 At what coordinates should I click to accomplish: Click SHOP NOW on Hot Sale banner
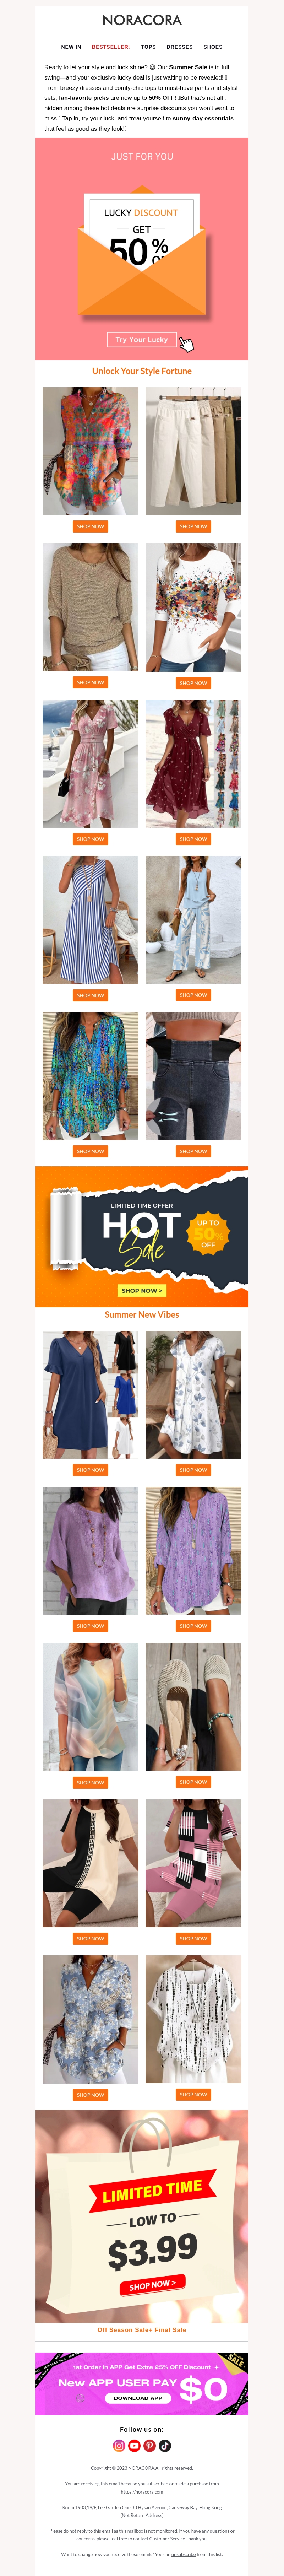(x=142, y=1291)
